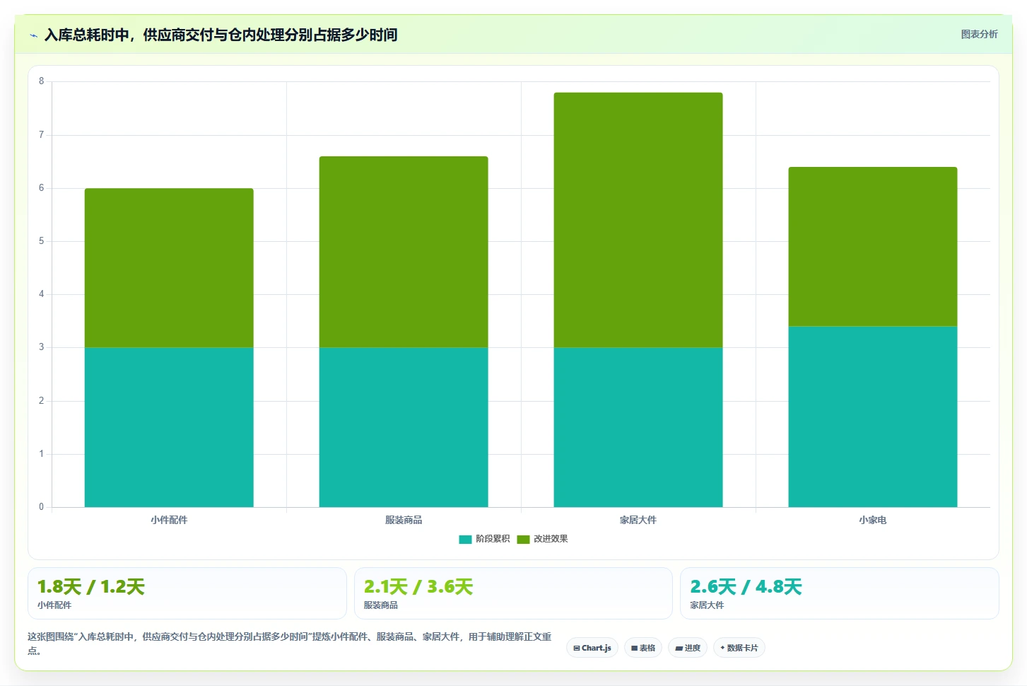Click the 小家电 x-axis label

pos(873,520)
